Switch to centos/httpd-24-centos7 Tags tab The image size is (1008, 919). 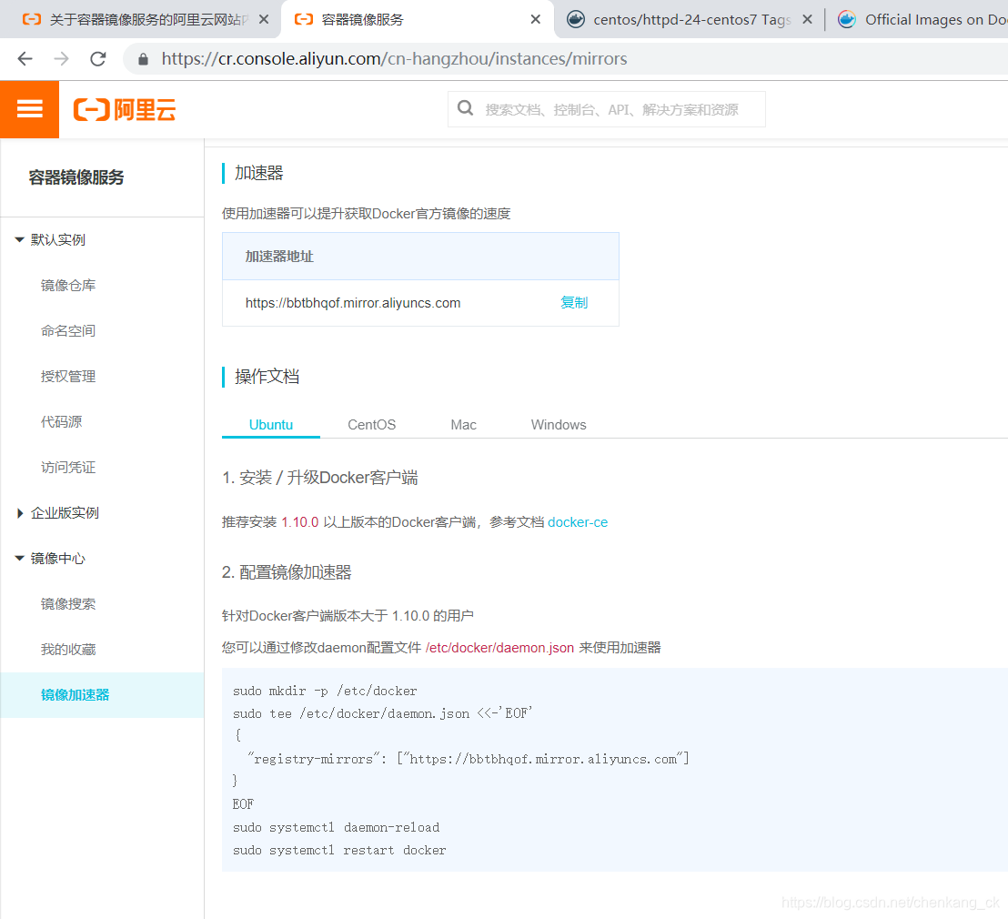point(690,20)
